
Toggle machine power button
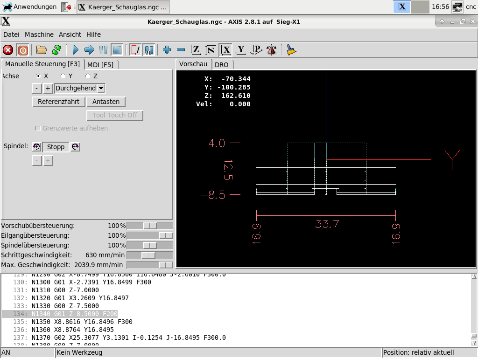click(22, 50)
